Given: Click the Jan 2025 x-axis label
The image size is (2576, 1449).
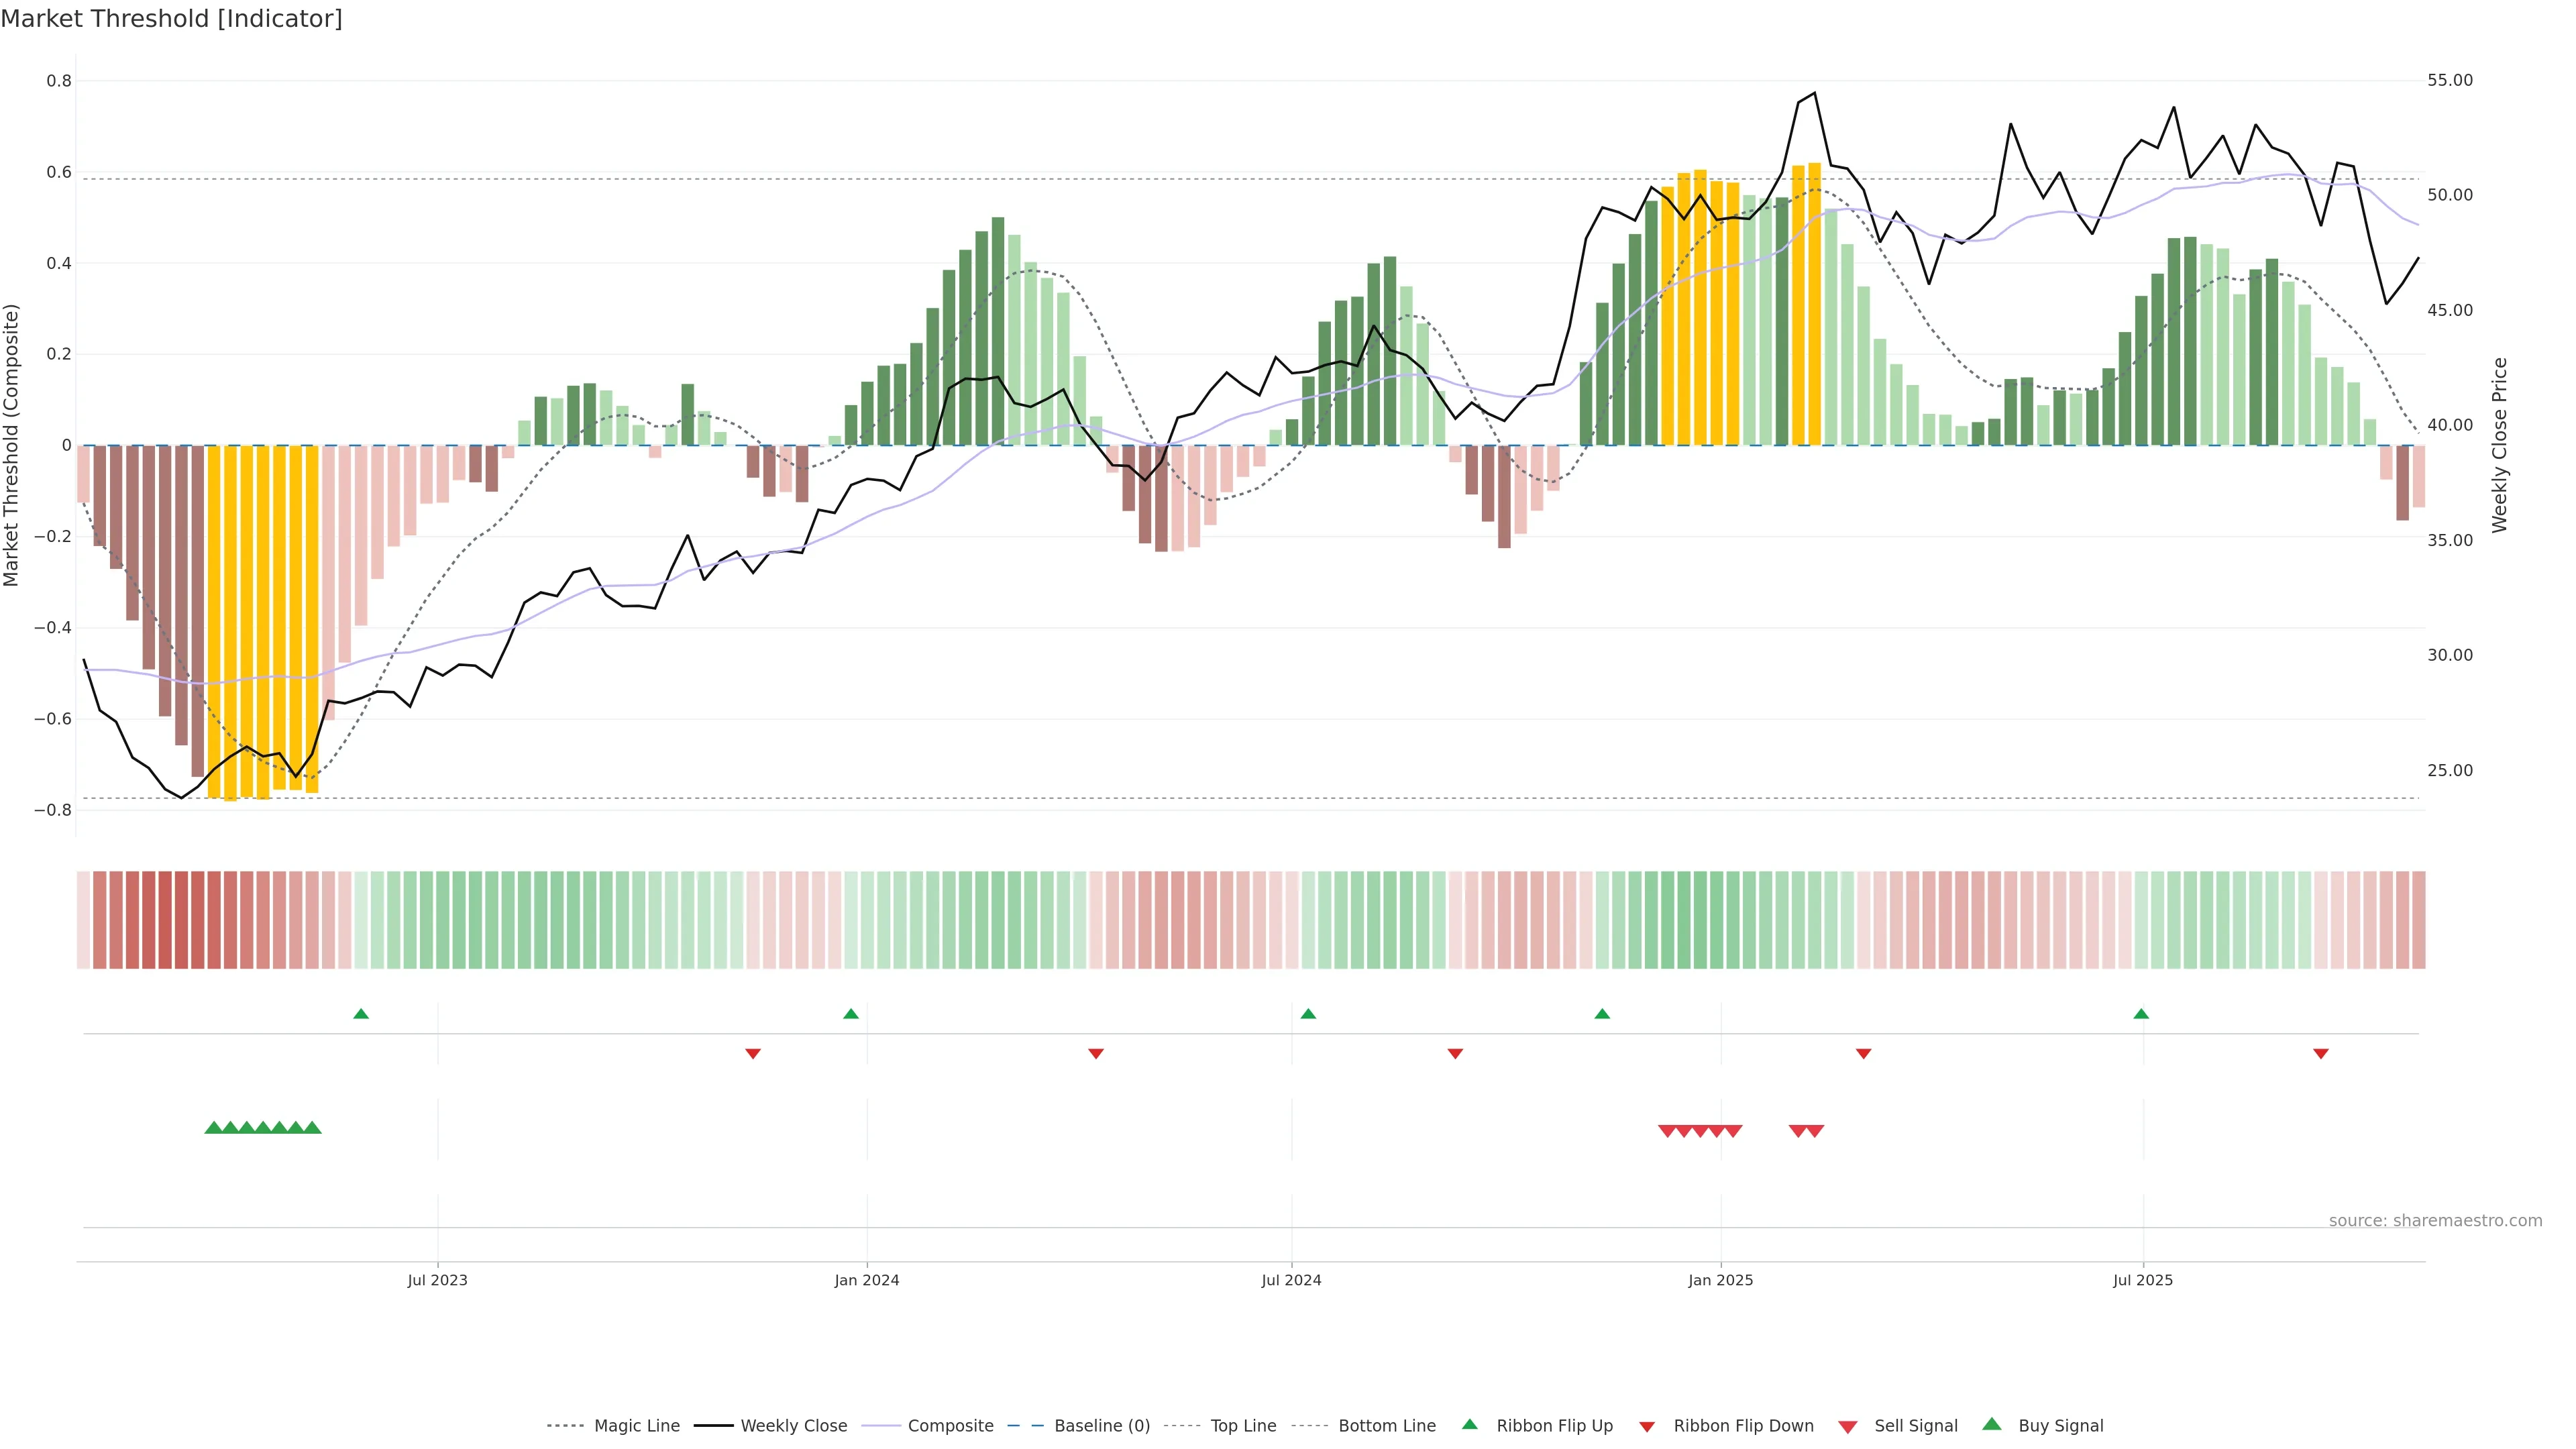Looking at the screenshot, I should pos(1720,1281).
